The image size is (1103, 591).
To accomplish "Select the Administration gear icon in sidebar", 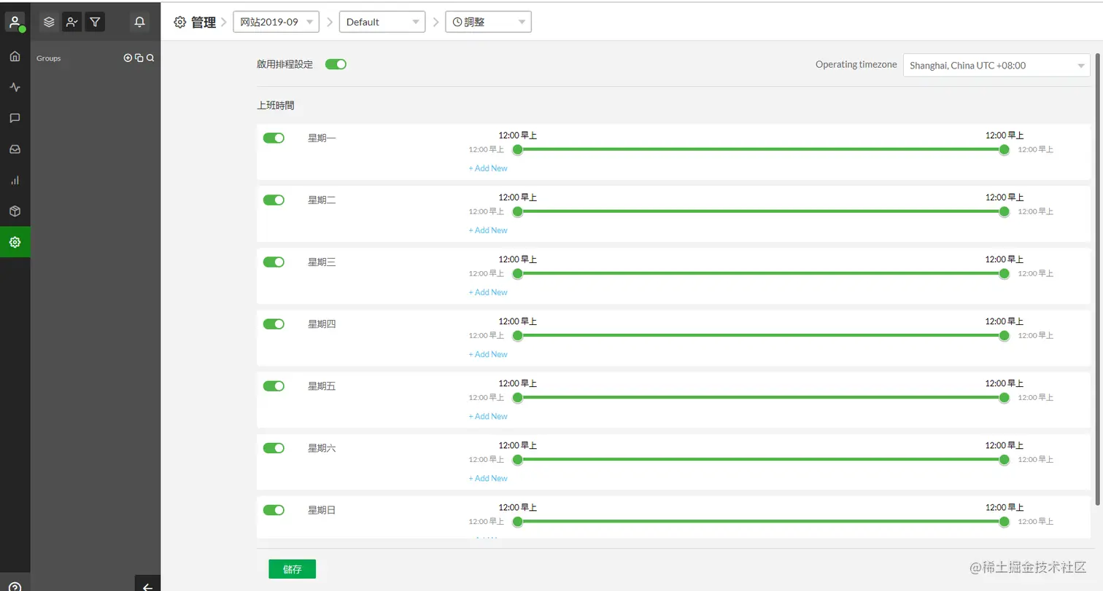I will click(15, 242).
